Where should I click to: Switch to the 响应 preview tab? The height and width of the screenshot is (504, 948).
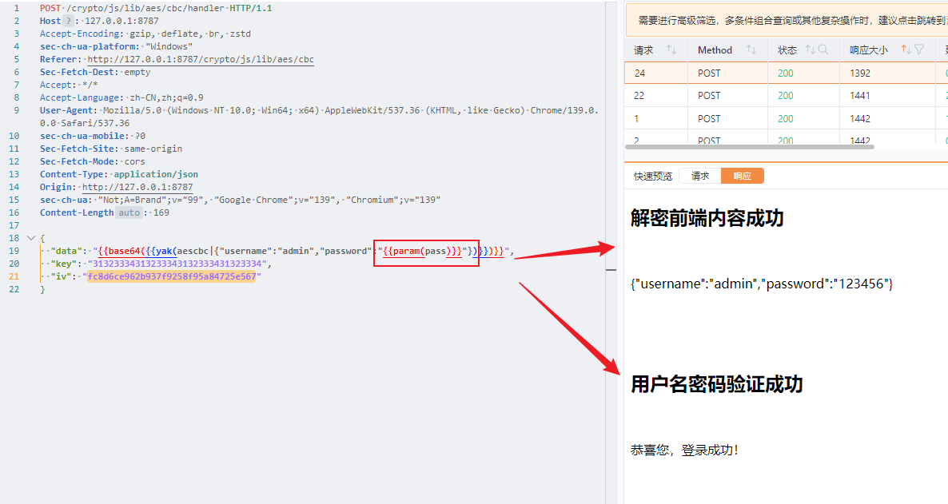(x=743, y=176)
